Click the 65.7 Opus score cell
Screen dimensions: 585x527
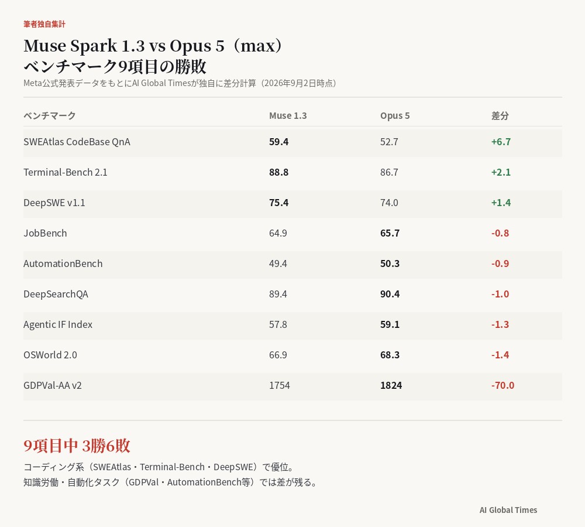tap(390, 233)
